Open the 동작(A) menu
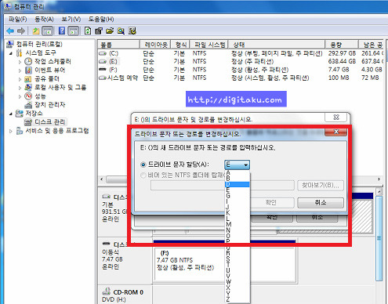Image resolution: width=388 pixels, height=304 pixels. pos(44,20)
